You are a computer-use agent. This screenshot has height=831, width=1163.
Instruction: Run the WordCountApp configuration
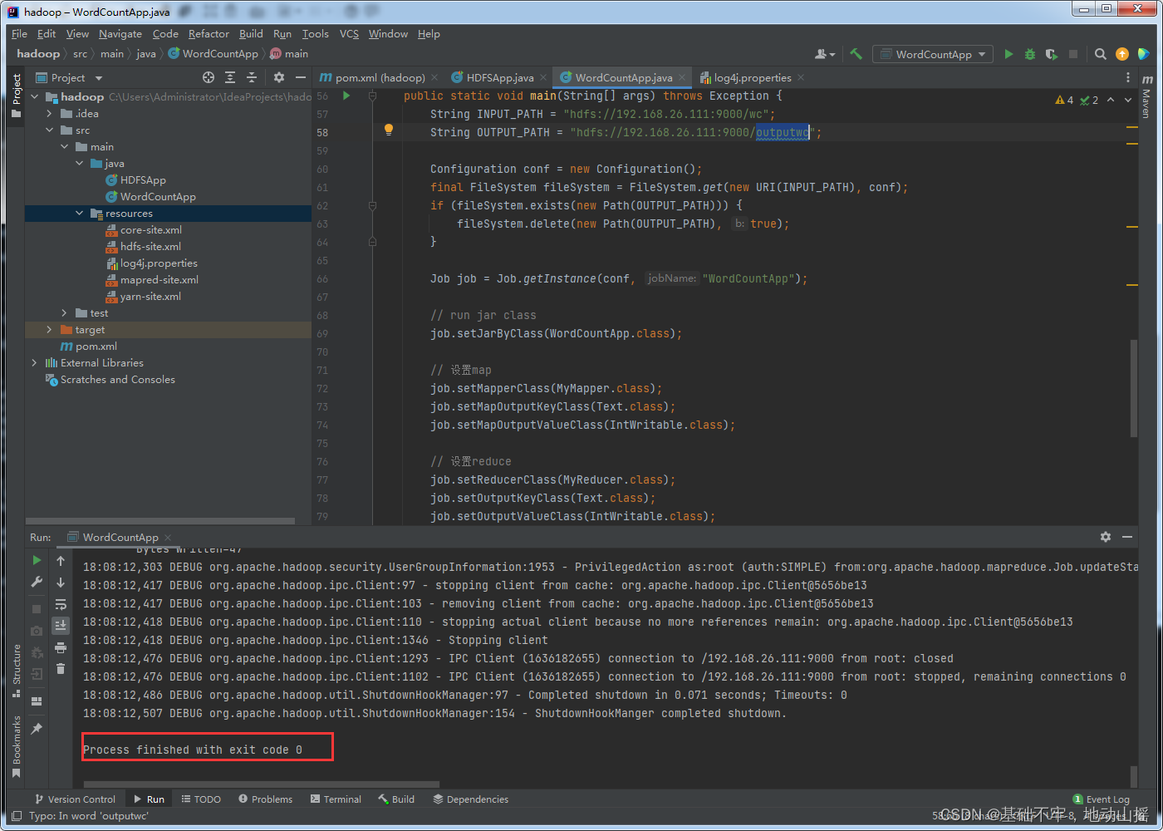click(1008, 53)
